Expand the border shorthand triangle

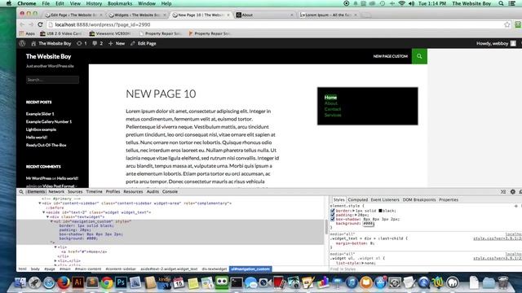pos(353,211)
